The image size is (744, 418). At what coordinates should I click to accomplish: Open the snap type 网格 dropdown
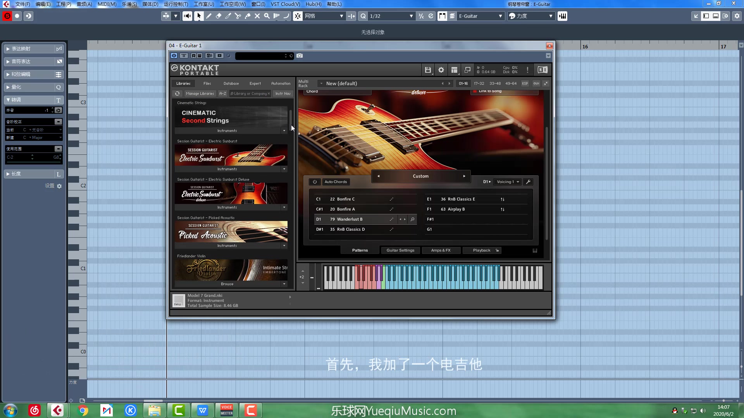point(324,16)
